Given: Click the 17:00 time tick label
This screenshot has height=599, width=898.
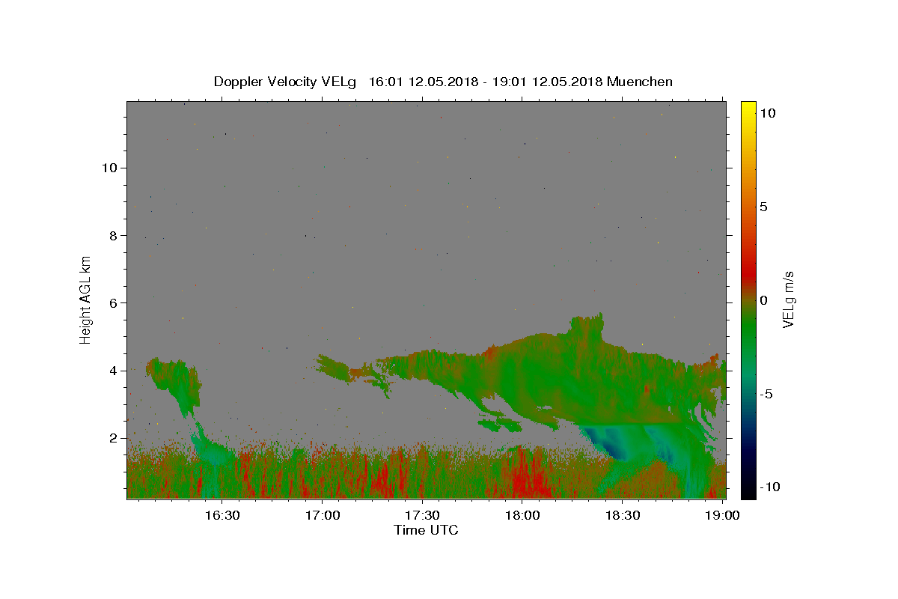Looking at the screenshot, I should pyautogui.click(x=322, y=515).
